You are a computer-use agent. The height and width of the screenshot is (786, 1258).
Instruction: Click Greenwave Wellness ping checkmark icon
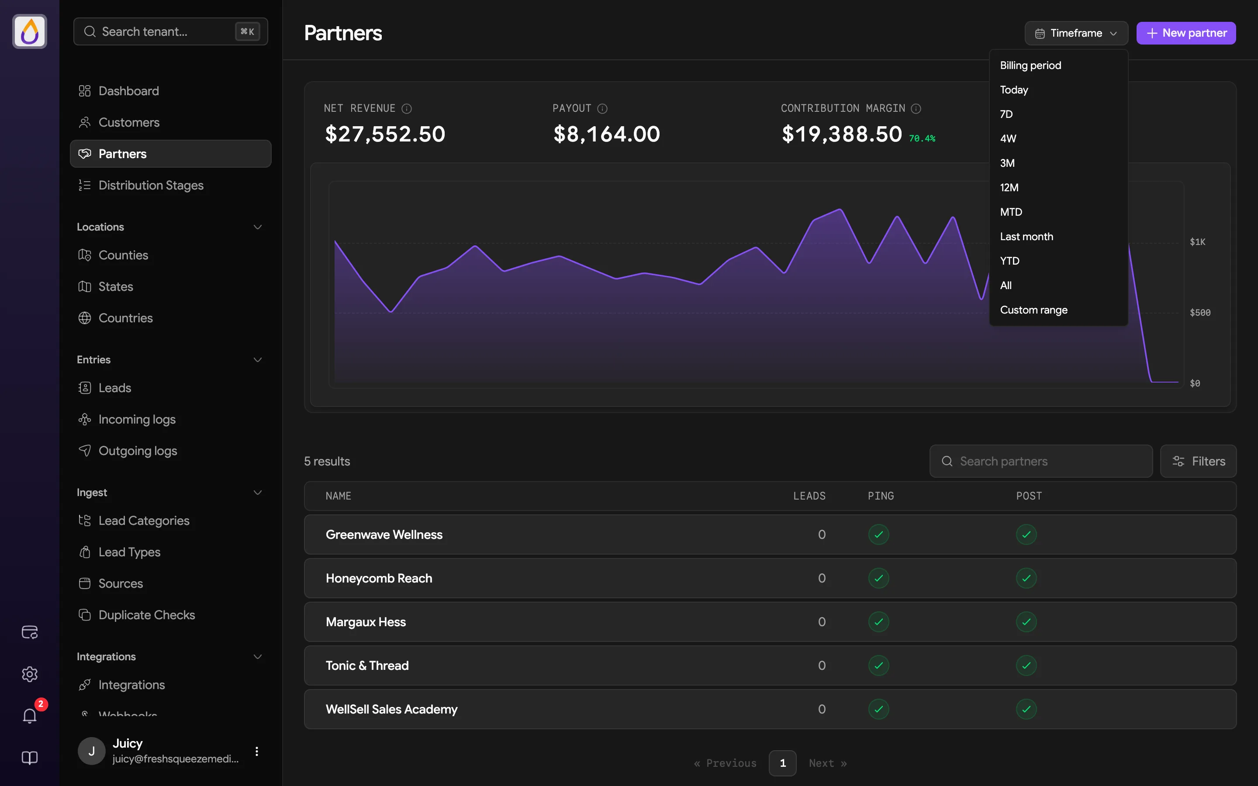[x=878, y=534]
